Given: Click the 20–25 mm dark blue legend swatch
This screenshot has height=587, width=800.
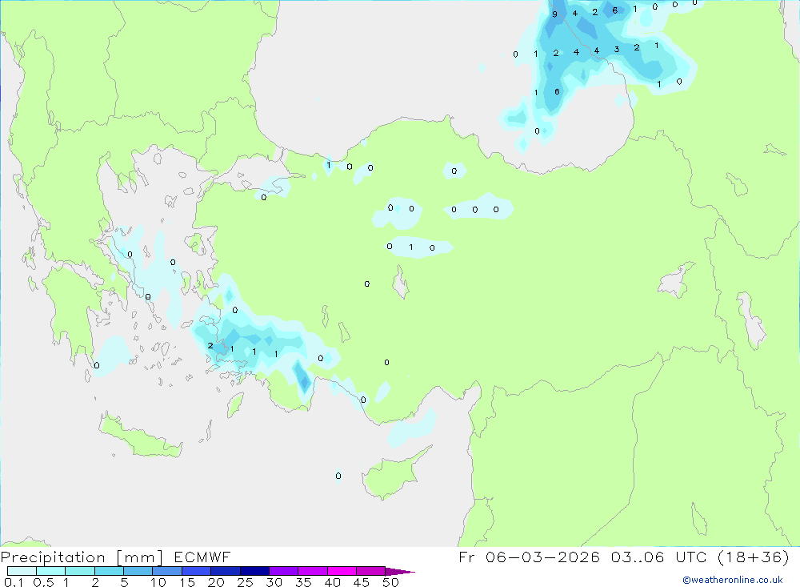Looking at the screenshot, I should click(225, 571).
